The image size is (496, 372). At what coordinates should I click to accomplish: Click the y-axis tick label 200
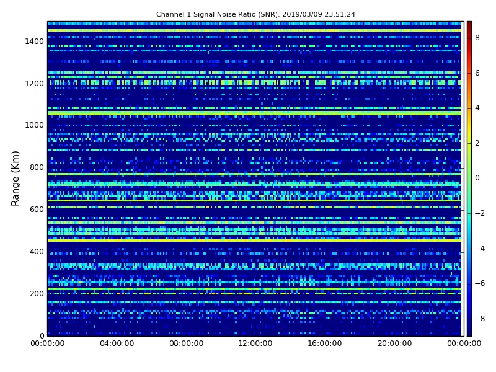[x=37, y=293]
